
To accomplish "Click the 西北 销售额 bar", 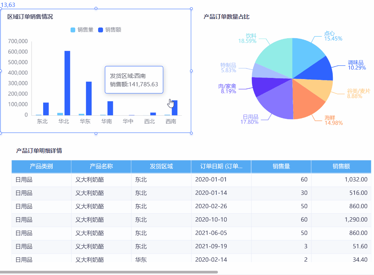I will pyautogui.click(x=153, y=114).
